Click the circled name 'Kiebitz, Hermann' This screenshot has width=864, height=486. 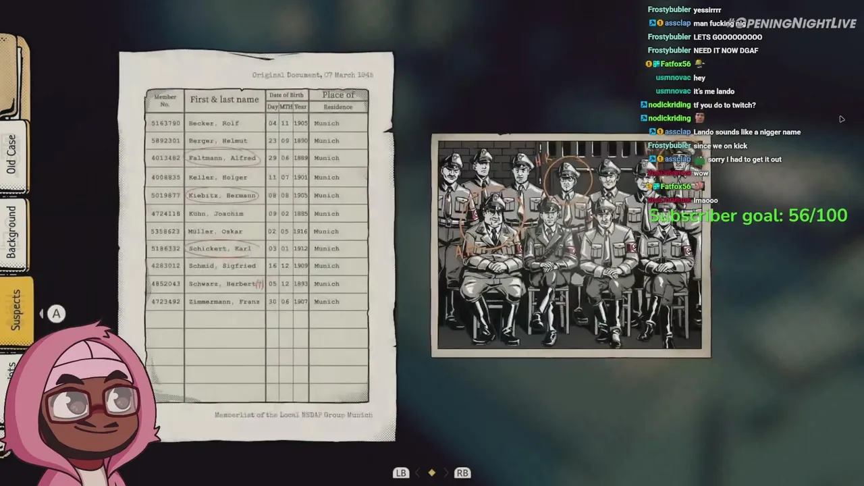(x=222, y=196)
